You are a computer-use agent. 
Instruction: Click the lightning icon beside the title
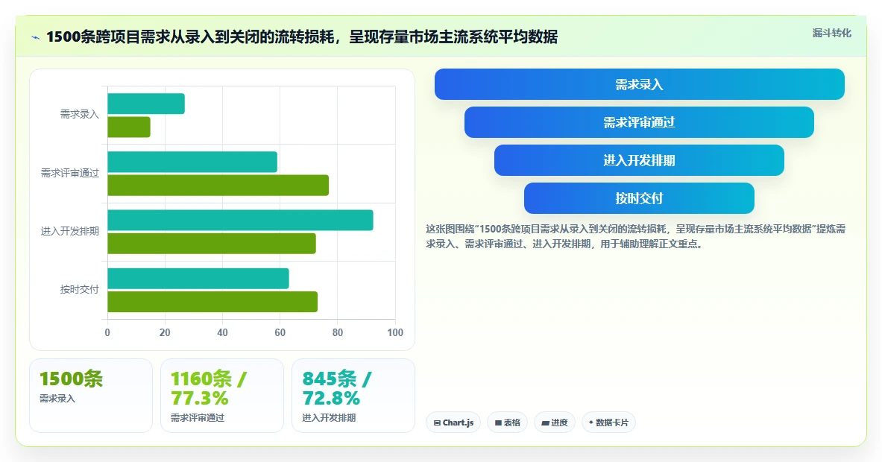point(36,38)
